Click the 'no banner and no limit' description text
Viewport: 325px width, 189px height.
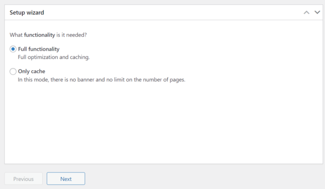(x=101, y=79)
